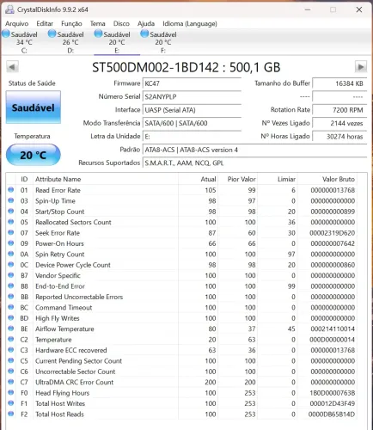Open the Ajuda menu

pos(146,23)
